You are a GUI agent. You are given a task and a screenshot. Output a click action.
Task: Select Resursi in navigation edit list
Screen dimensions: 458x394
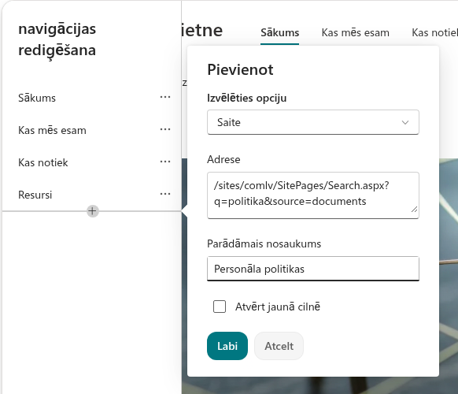pyautogui.click(x=35, y=195)
